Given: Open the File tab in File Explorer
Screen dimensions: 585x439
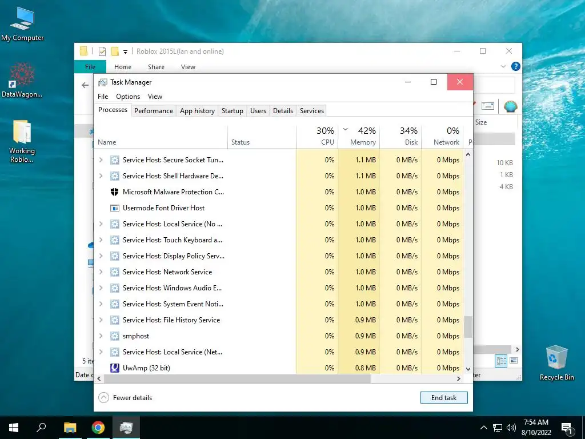Looking at the screenshot, I should pos(90,67).
